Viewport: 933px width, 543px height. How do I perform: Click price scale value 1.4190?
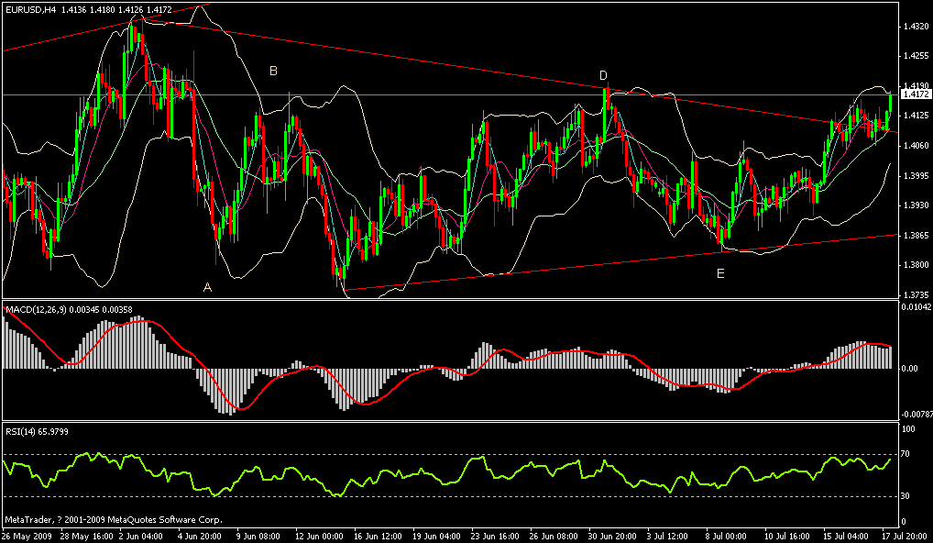click(x=917, y=85)
